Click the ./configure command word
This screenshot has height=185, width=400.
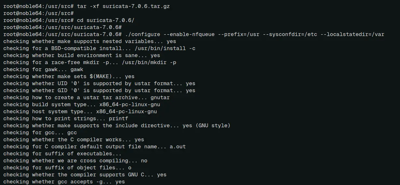pos(143,34)
